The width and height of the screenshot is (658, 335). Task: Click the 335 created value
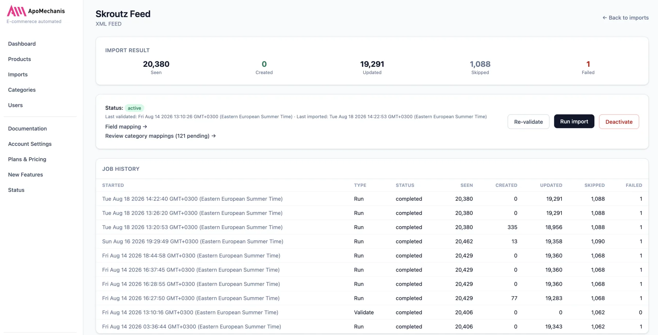coord(512,227)
